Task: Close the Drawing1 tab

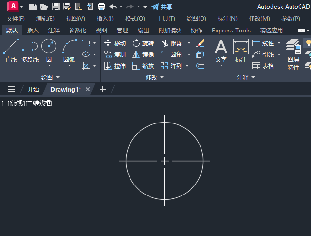Action: 88,89
